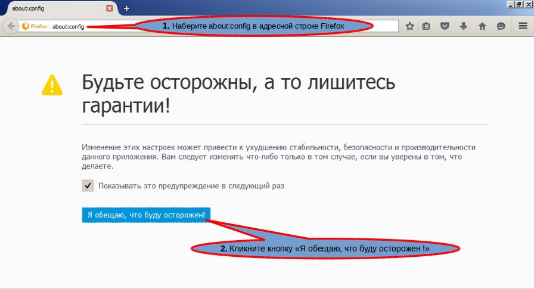Uncheck the show-warning-next-time checkbox

click(x=88, y=185)
